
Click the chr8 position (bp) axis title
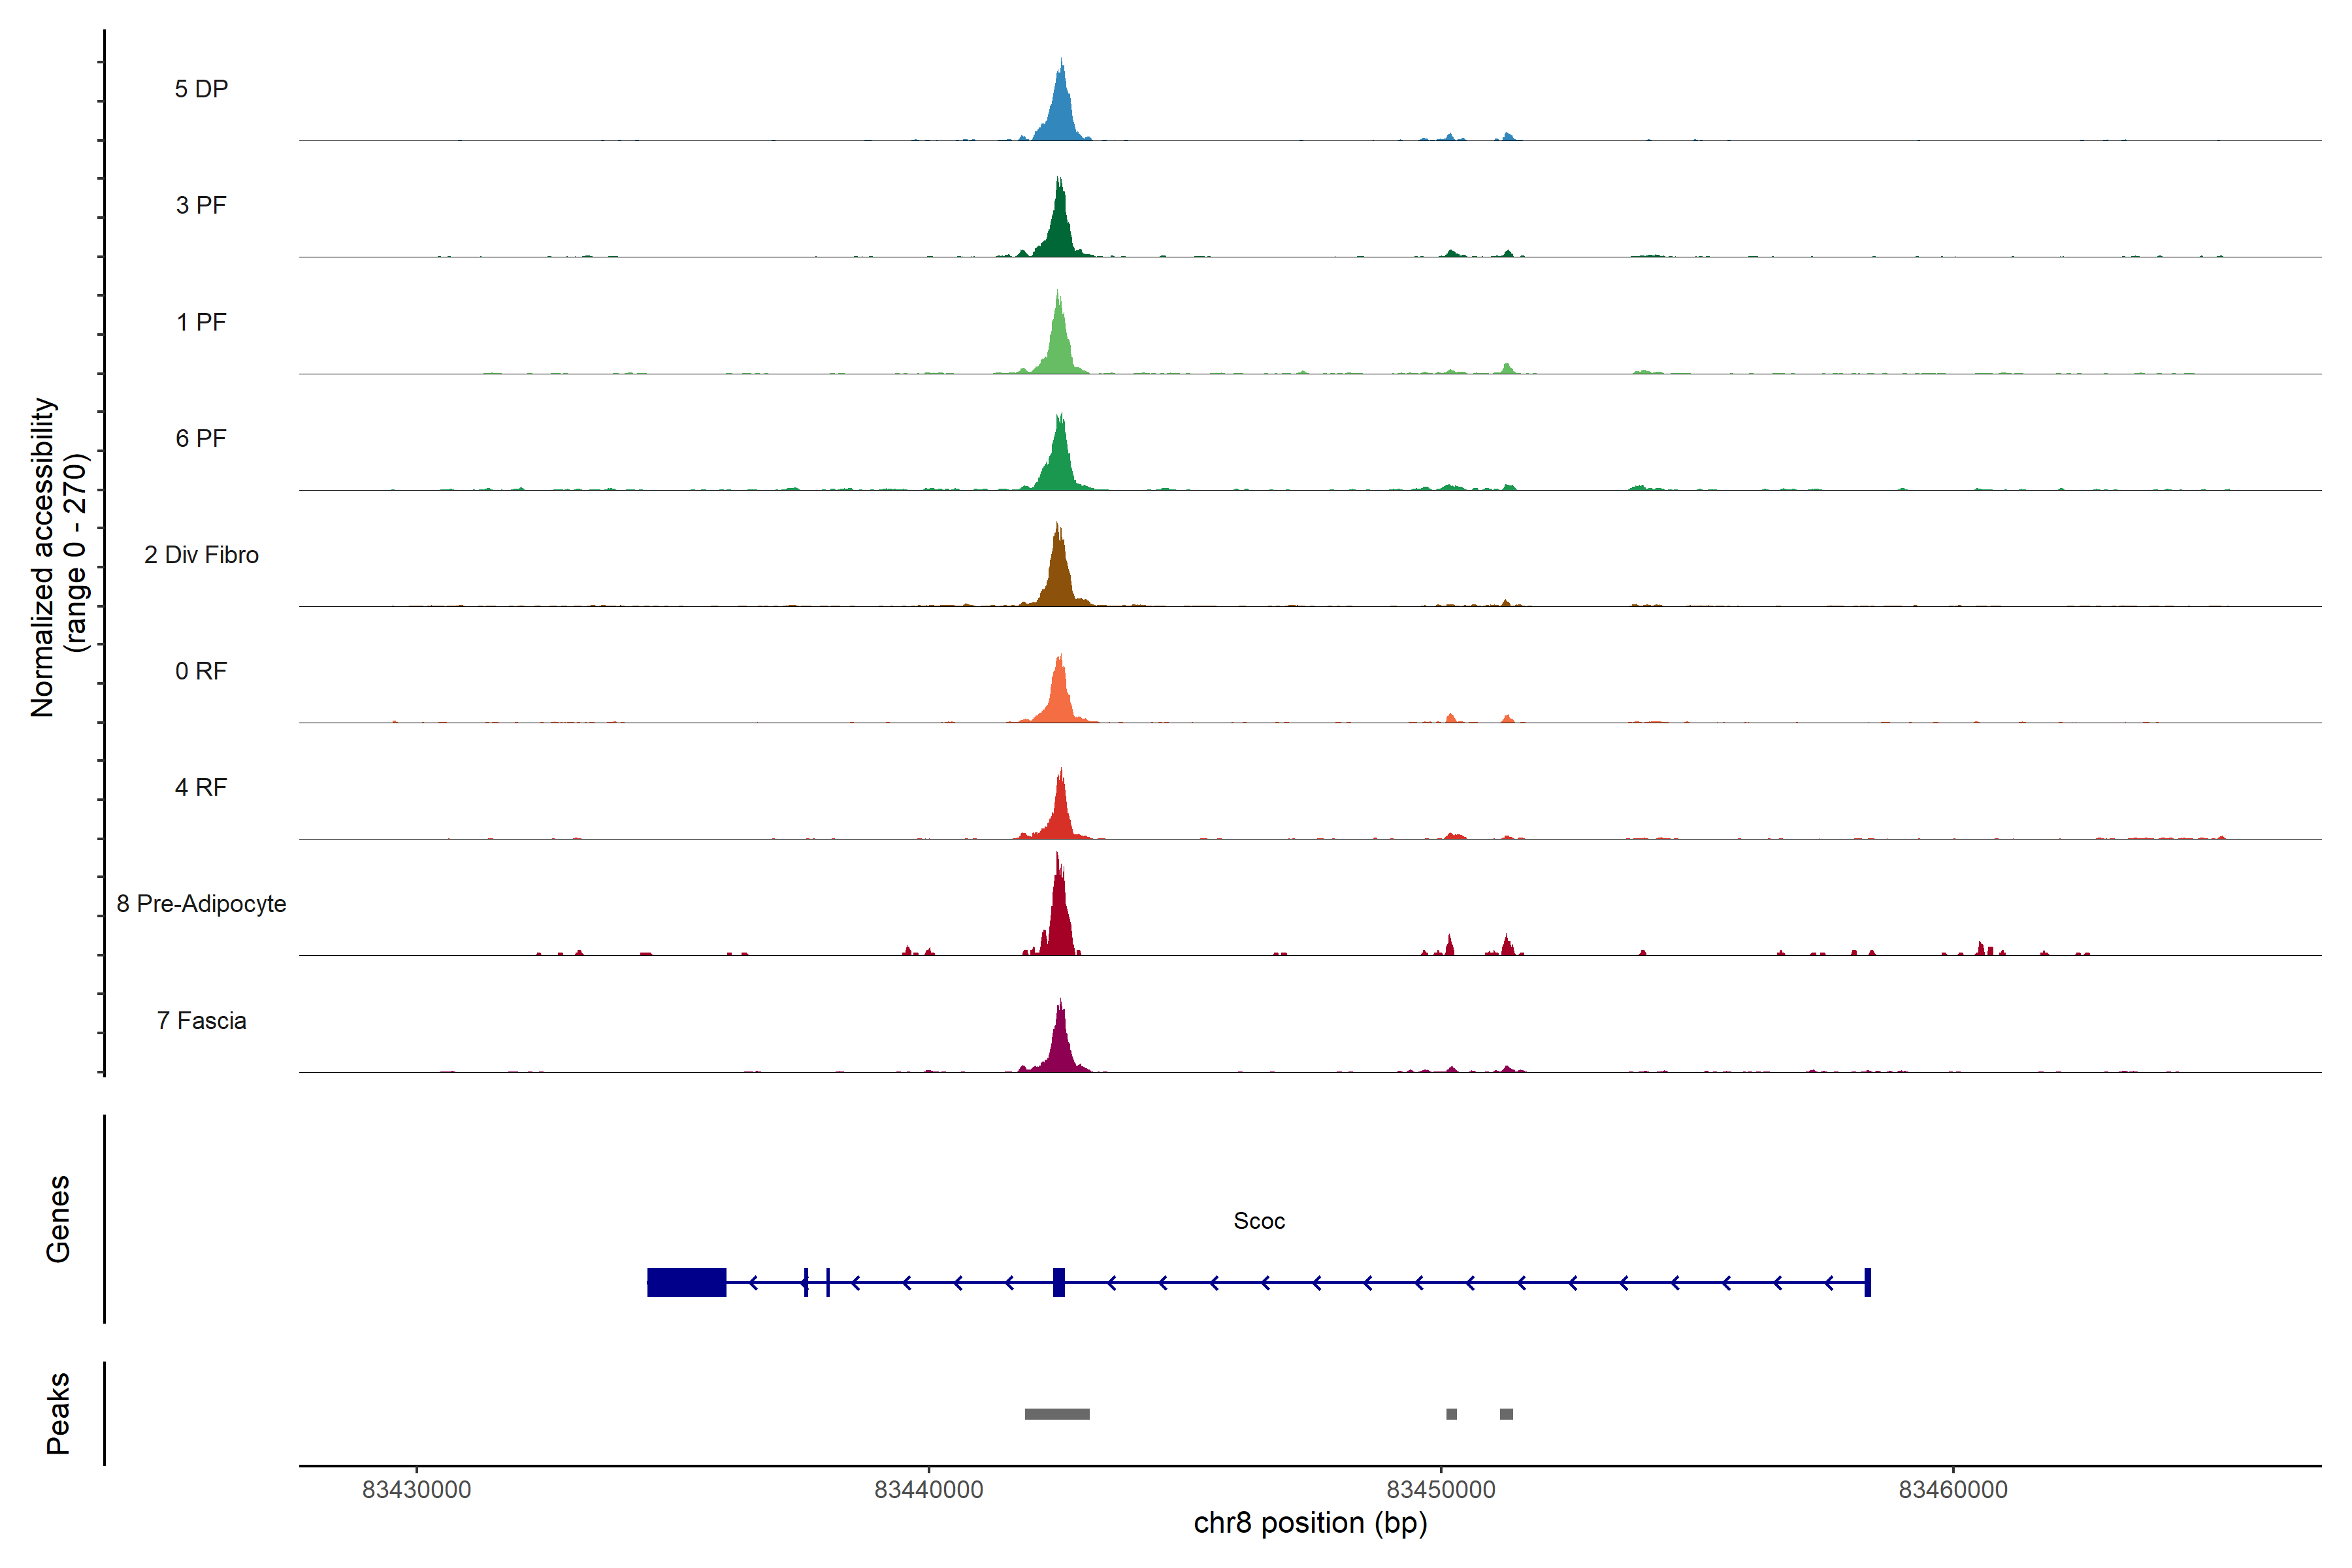[x=1310, y=1523]
